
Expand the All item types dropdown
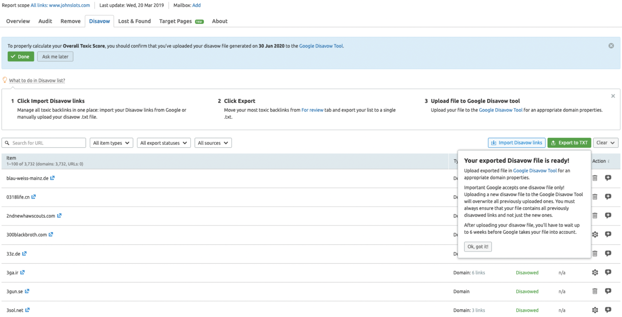[111, 143]
